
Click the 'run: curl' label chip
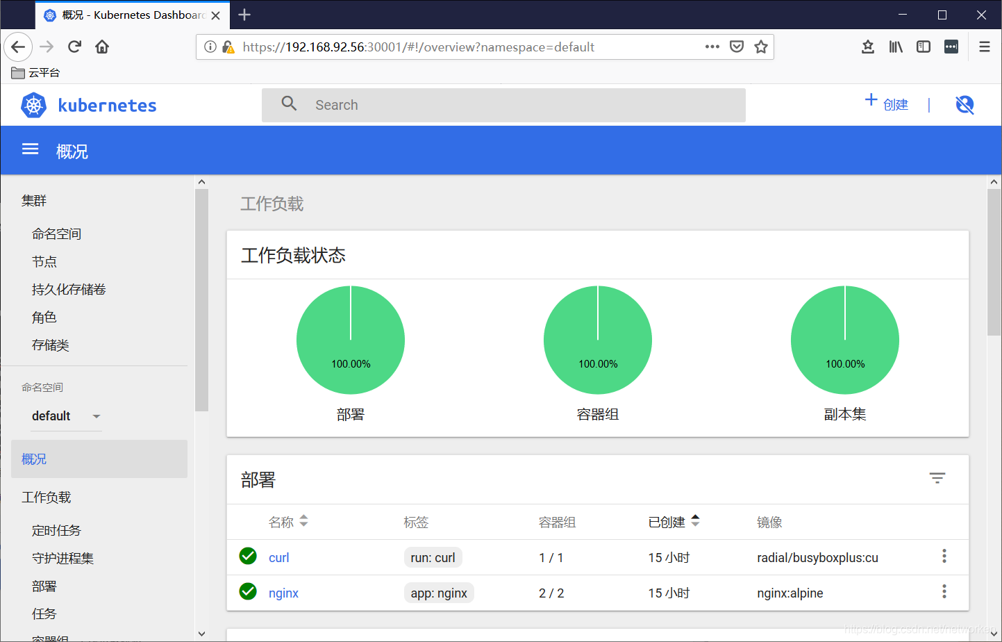point(433,557)
